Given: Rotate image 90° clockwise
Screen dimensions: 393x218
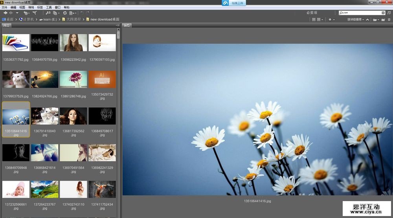Looking at the screenshot, I should 87,13.
